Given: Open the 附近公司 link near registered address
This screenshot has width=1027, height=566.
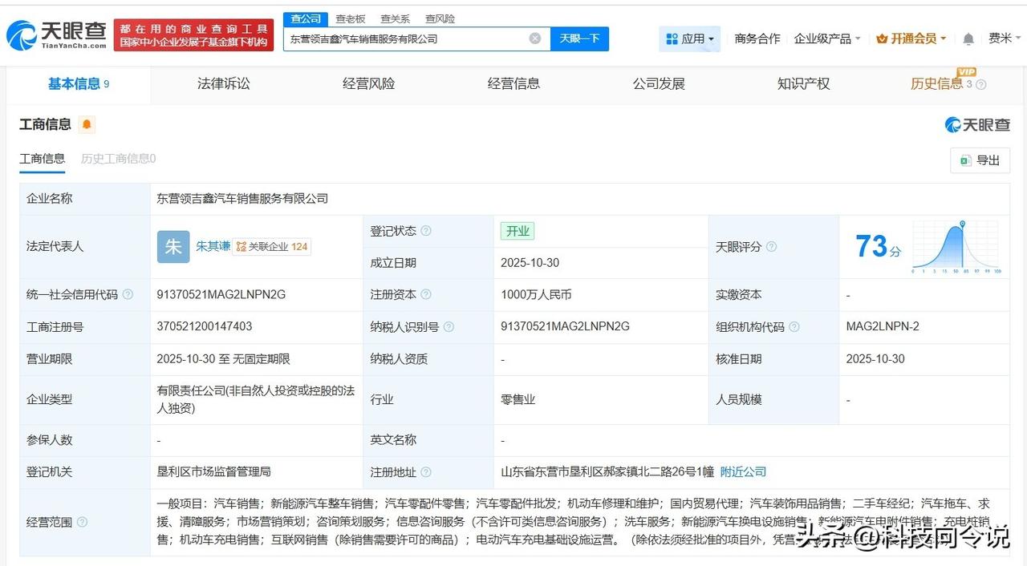Looking at the screenshot, I should click(x=742, y=472).
